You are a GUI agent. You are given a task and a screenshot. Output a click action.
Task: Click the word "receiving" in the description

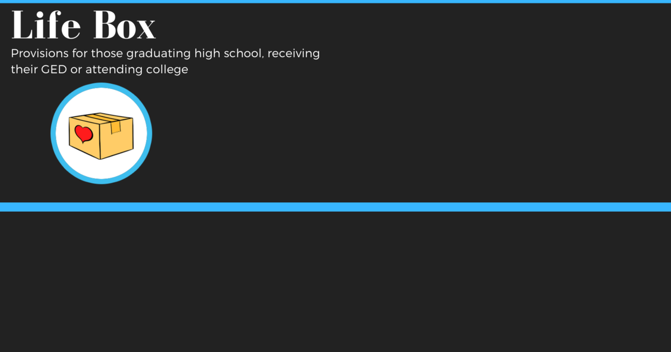(294, 54)
